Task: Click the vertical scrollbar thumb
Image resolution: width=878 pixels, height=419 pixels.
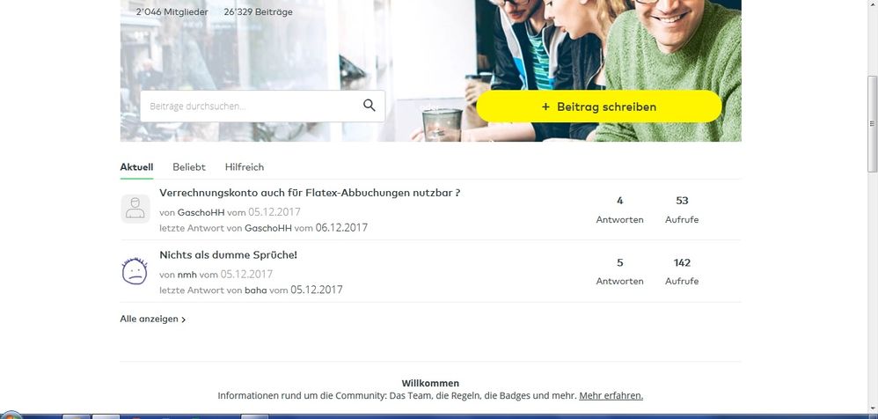Action: coord(873,123)
